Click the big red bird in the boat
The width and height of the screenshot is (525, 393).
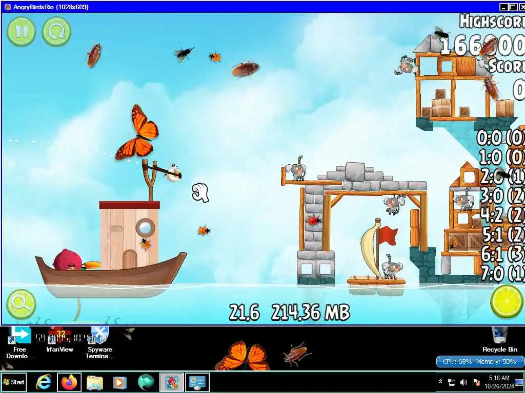(x=68, y=259)
